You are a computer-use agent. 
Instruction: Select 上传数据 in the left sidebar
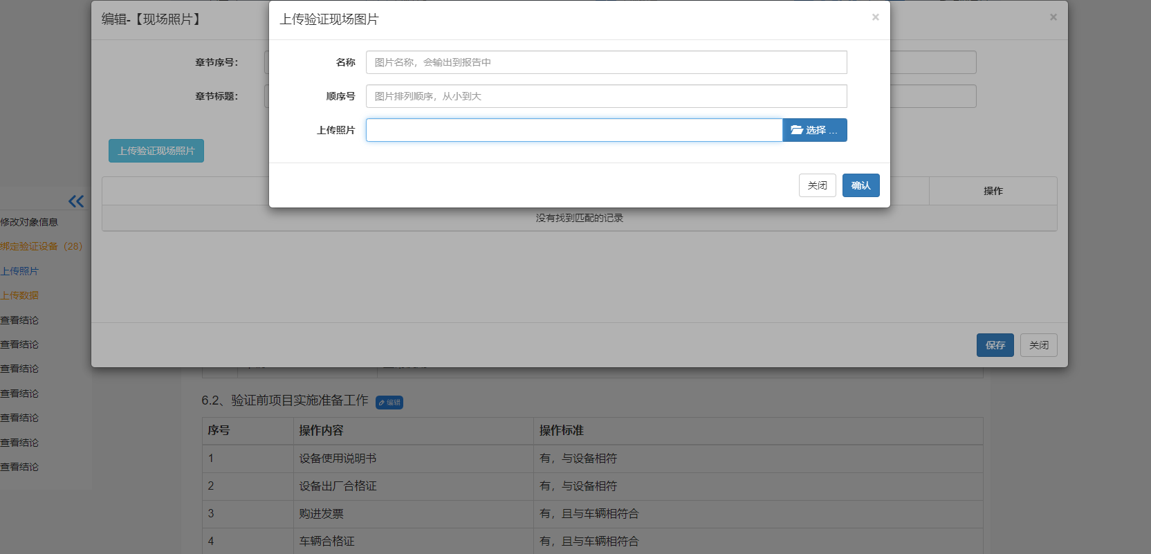point(19,295)
